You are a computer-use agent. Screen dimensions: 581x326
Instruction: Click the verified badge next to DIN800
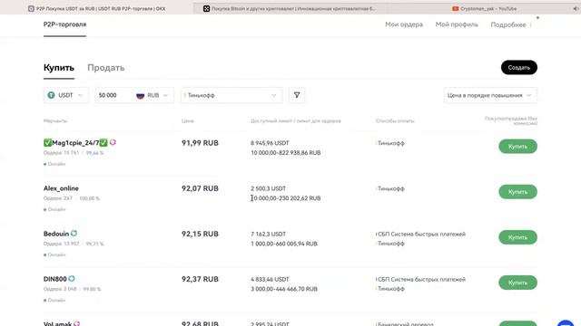coord(72,278)
